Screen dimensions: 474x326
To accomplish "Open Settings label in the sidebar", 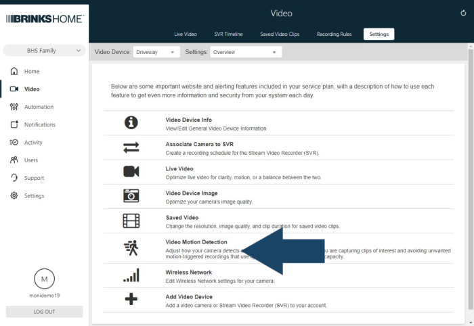I will pos(34,196).
